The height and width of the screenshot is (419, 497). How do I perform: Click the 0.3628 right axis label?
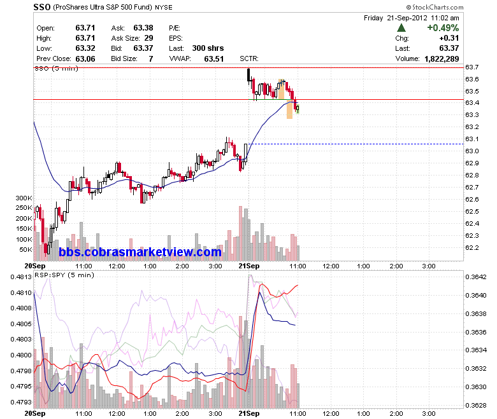click(x=476, y=406)
